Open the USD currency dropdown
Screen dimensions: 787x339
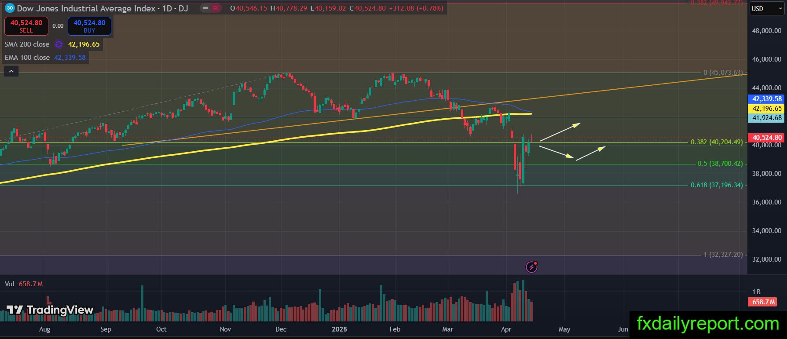tap(767, 8)
